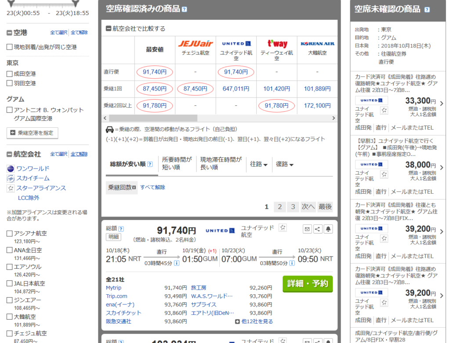Go to results page 2
This screenshot has width=450, height=343.
(x=279, y=207)
